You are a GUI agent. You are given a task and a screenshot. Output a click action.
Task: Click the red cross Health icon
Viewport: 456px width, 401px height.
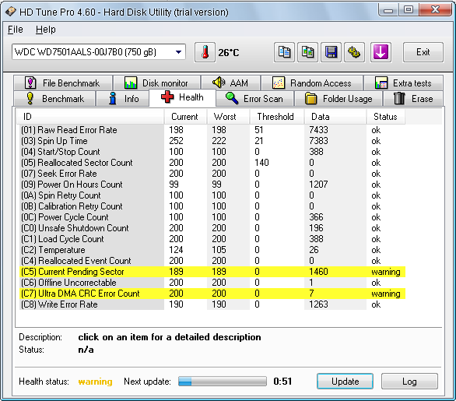tap(167, 97)
